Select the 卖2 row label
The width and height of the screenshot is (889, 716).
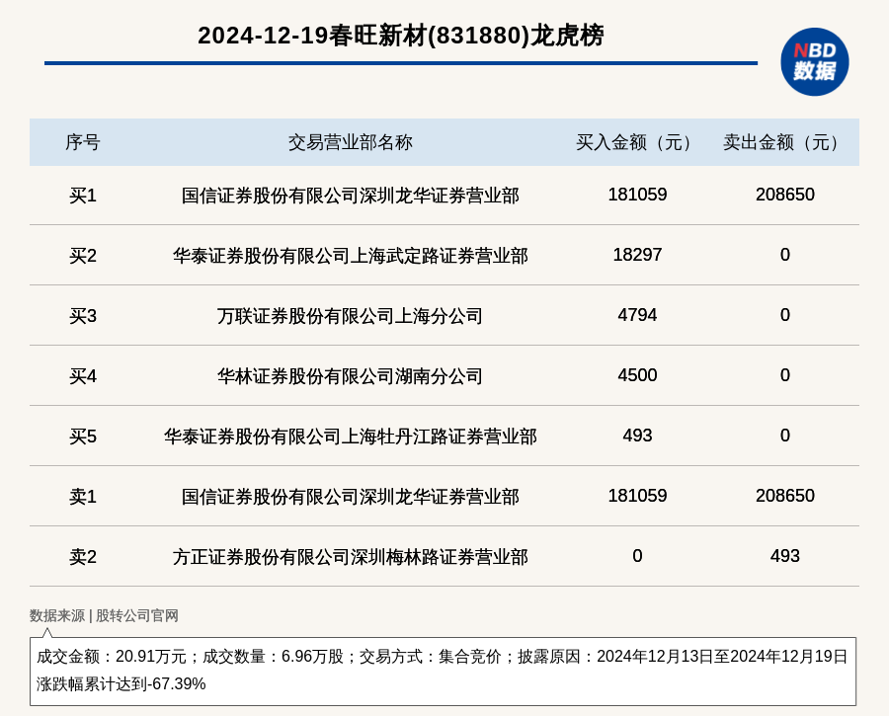pyautogui.click(x=83, y=557)
